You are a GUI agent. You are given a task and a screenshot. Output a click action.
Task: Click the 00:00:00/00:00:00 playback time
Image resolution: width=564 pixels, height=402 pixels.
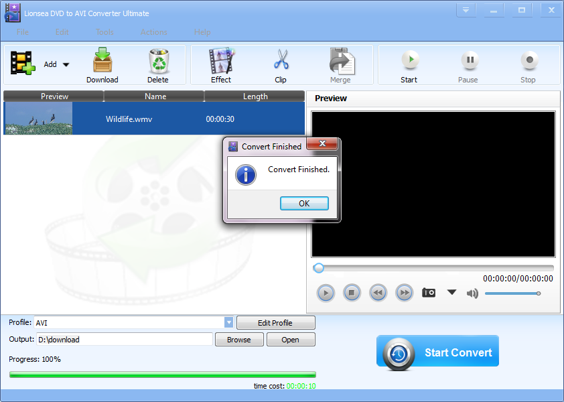[518, 279]
